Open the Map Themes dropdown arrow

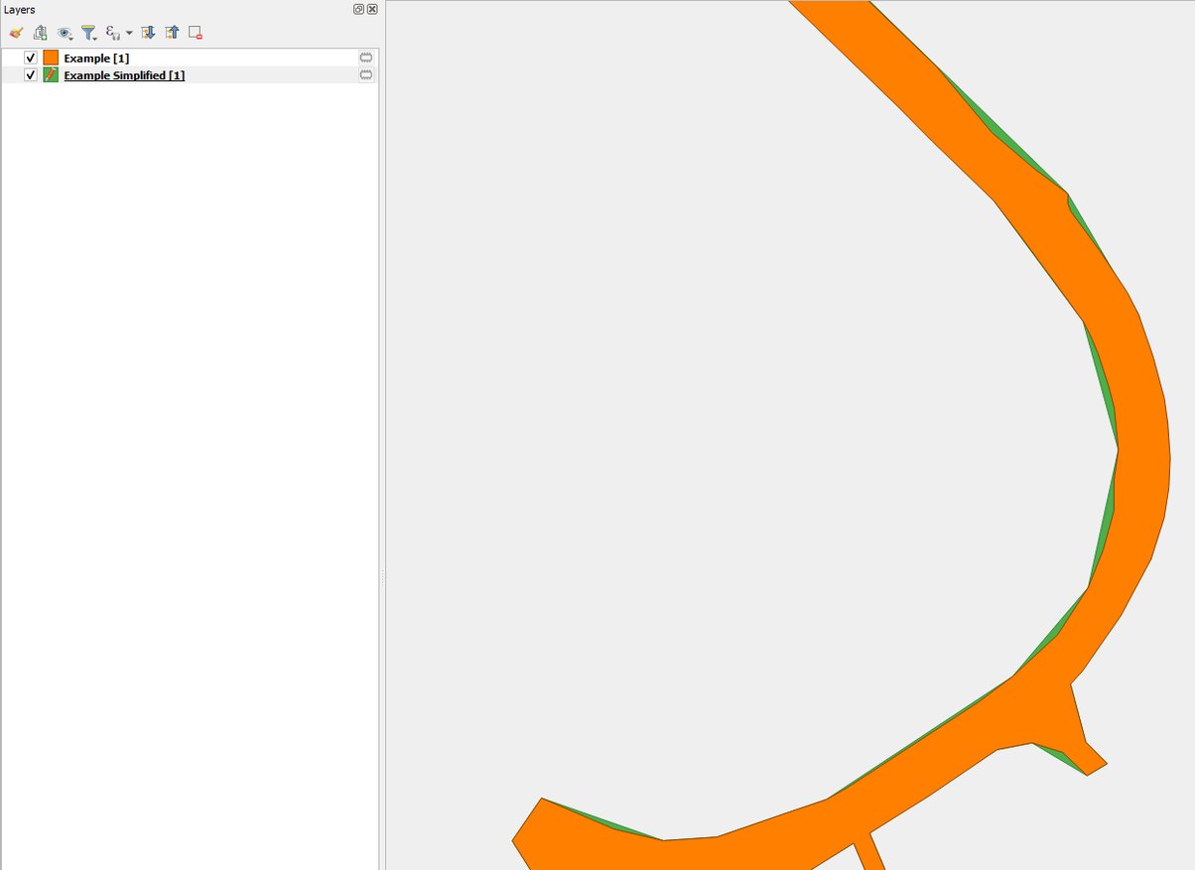pos(70,37)
